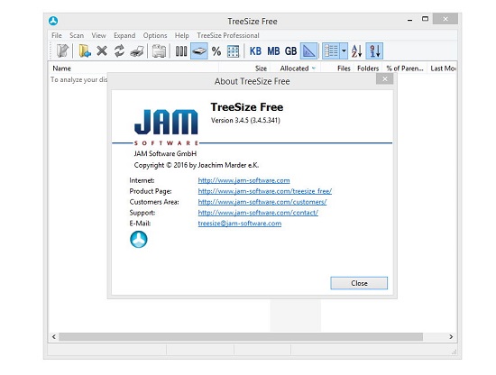Toggle sort by size descending icon
The height and width of the screenshot is (375, 496).
pos(374,50)
